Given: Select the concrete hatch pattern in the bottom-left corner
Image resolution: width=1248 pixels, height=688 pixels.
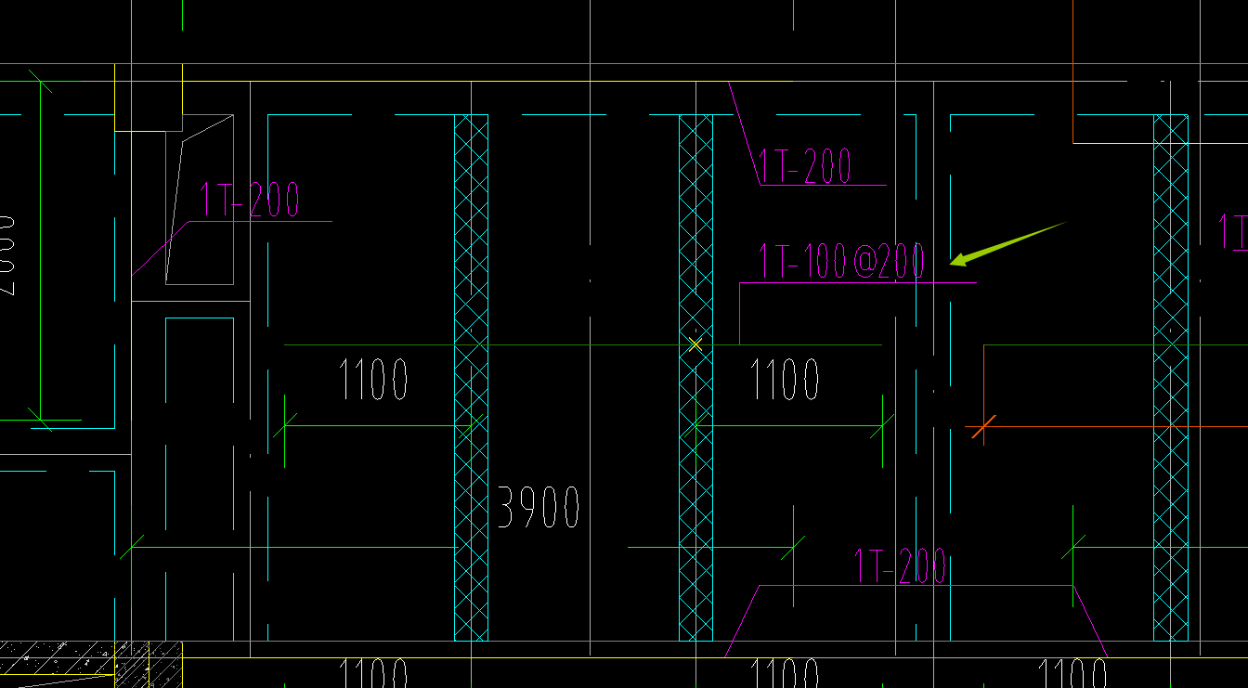Looking at the screenshot, I should click(89, 657).
